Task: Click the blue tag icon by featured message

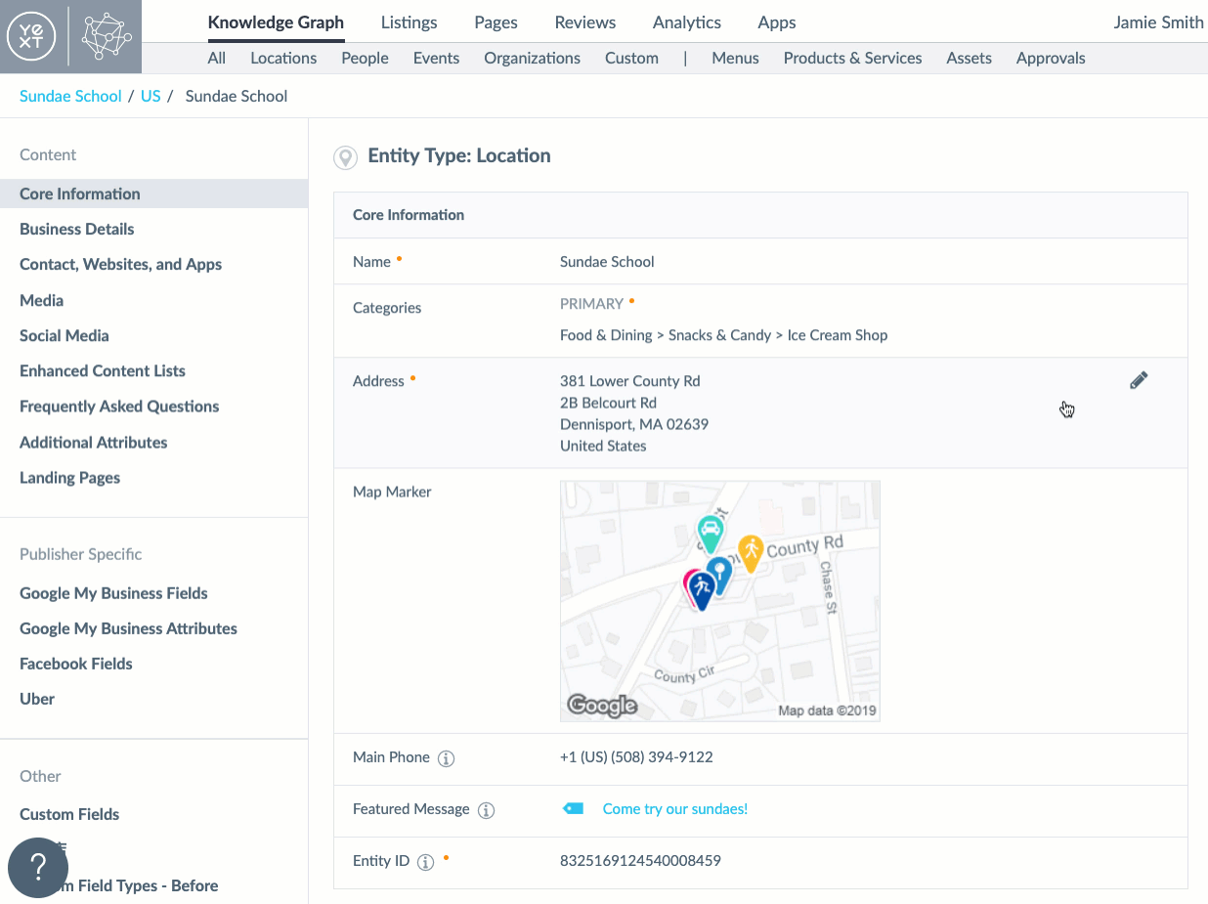Action: click(573, 809)
